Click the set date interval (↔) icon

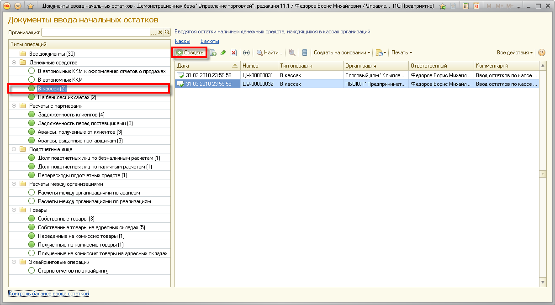click(247, 53)
